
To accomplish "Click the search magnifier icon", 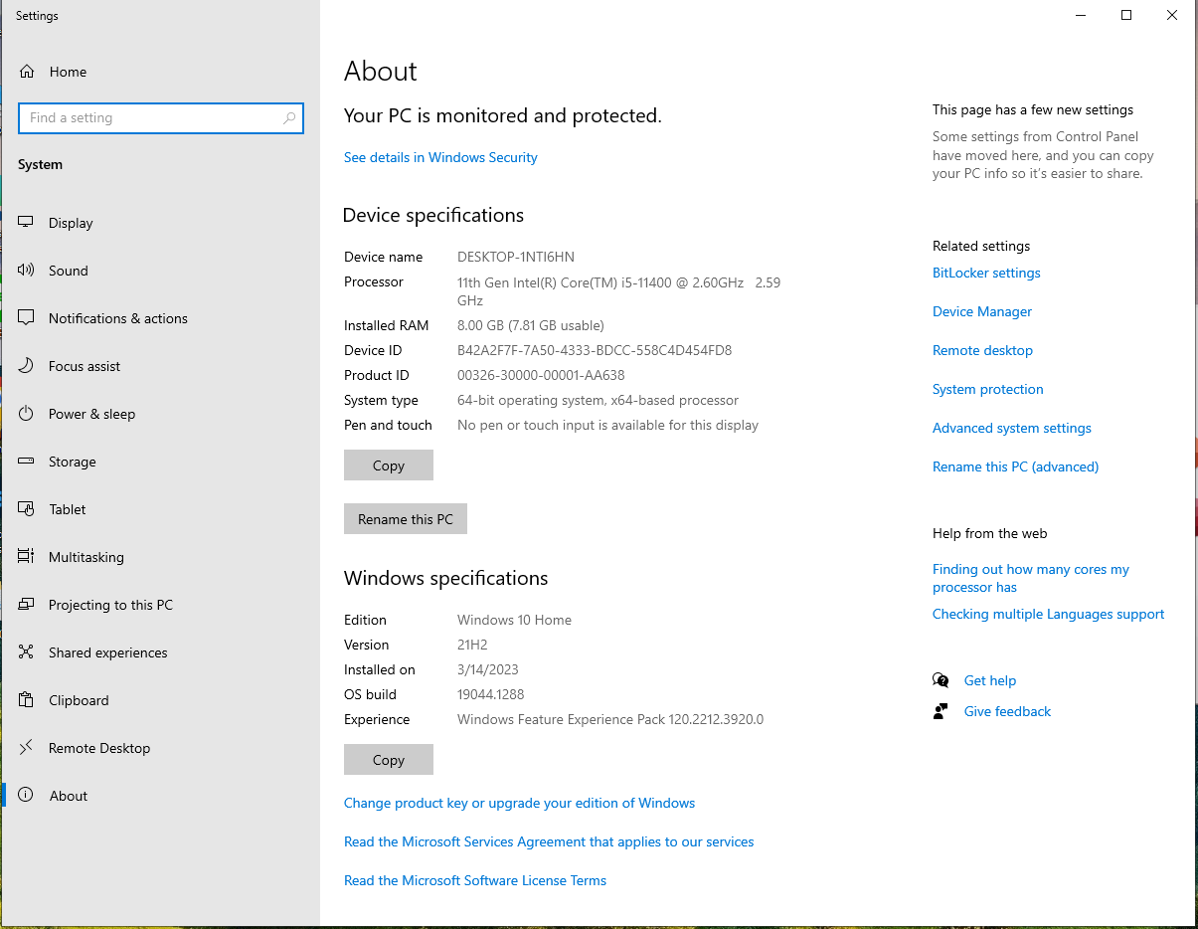I will (x=289, y=118).
